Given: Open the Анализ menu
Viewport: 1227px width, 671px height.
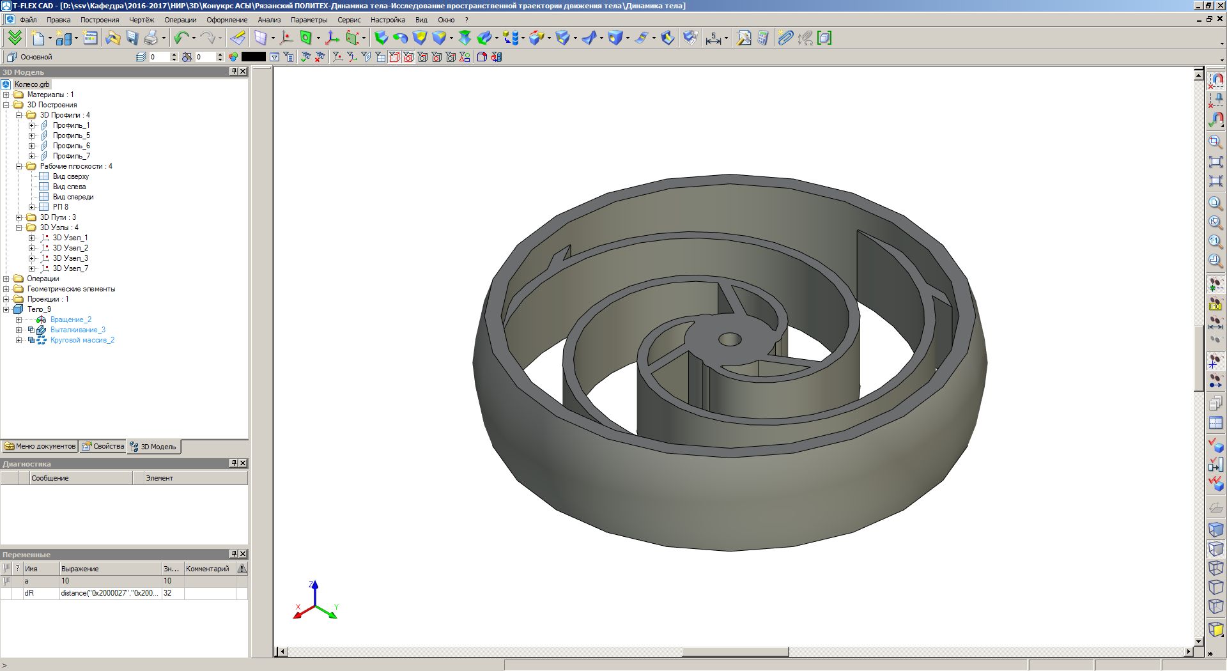Looking at the screenshot, I should 269,20.
